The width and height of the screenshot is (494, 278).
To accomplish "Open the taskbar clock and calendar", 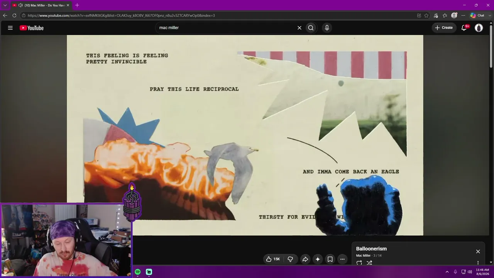I will (x=482, y=272).
